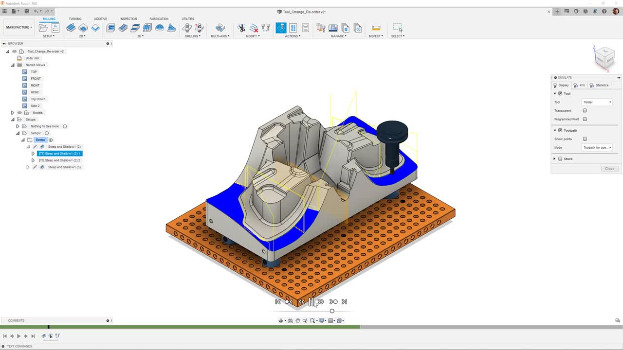Click the New Setup folder icon
The width and height of the screenshot is (623, 350).
point(43,28)
